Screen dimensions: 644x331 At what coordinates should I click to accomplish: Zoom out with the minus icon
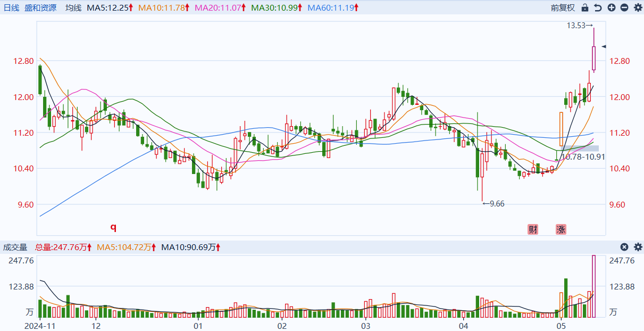(624, 8)
